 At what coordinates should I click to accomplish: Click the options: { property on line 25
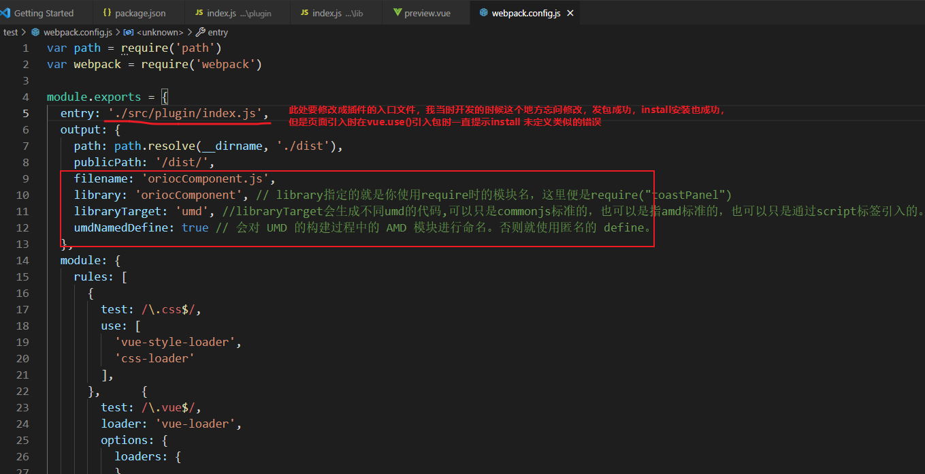coord(134,441)
